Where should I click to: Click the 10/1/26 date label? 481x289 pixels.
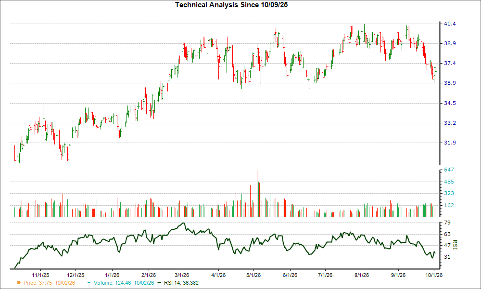pyautogui.click(x=434, y=275)
